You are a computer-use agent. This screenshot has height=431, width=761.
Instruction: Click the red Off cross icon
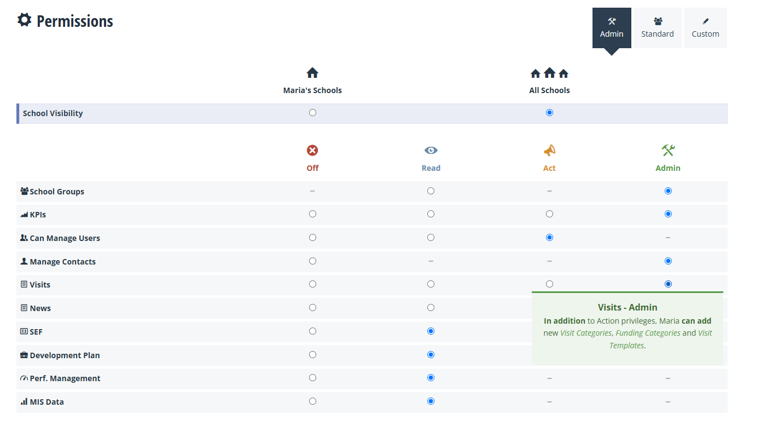coord(312,151)
